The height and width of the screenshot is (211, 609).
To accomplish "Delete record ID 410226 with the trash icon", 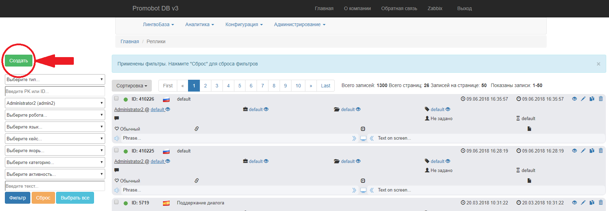I will [x=601, y=99].
